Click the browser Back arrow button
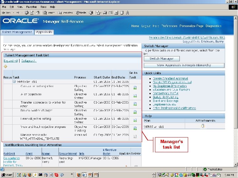 [x=6, y=13]
